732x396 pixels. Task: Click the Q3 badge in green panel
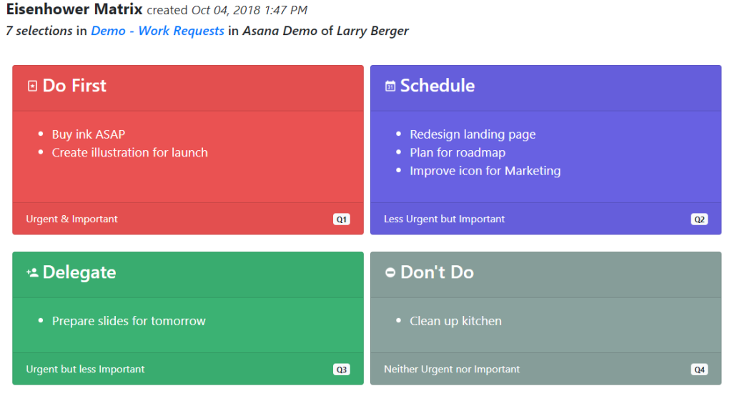[x=341, y=370]
